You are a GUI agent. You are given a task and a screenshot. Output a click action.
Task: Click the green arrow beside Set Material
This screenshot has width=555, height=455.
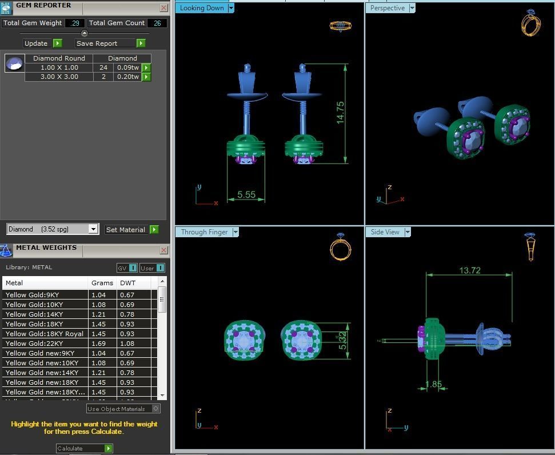click(154, 229)
